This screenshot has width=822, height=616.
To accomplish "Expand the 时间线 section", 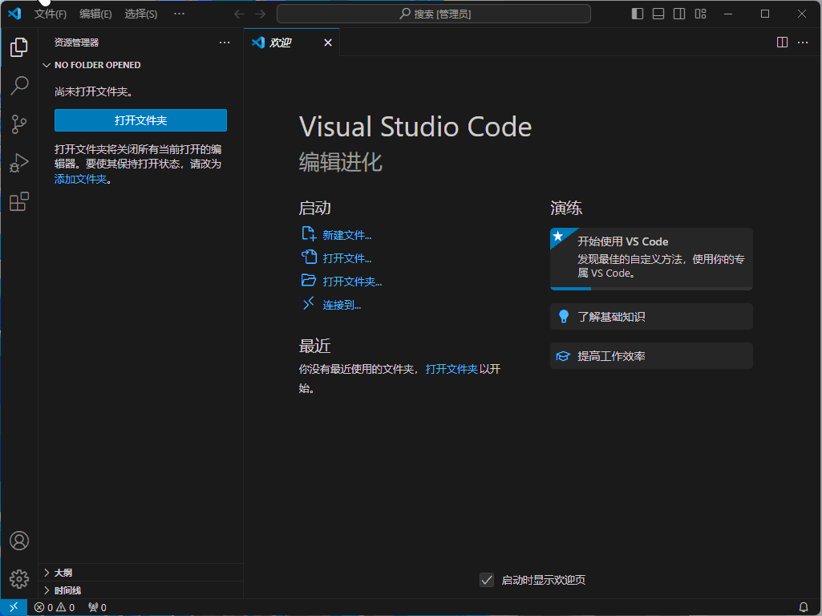I will 140,590.
